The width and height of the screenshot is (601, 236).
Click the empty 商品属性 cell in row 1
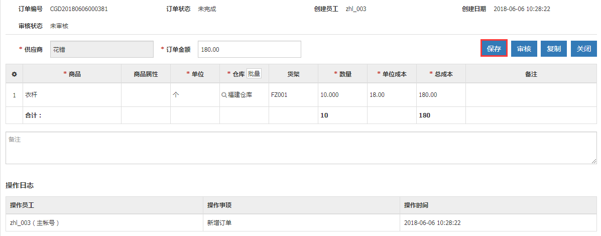(146, 95)
